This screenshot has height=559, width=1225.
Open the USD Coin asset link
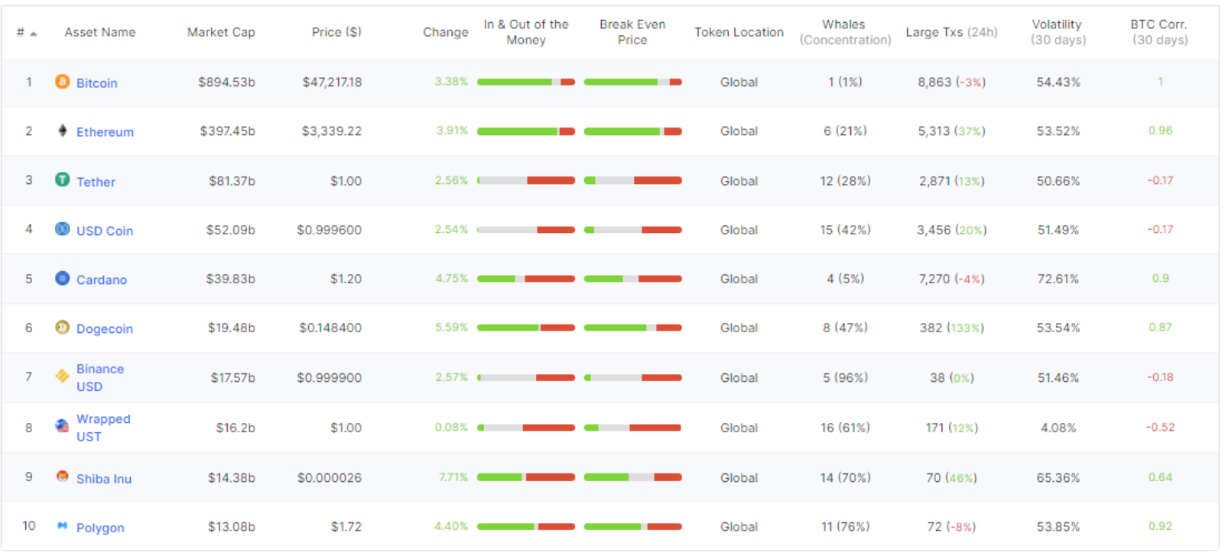click(105, 231)
